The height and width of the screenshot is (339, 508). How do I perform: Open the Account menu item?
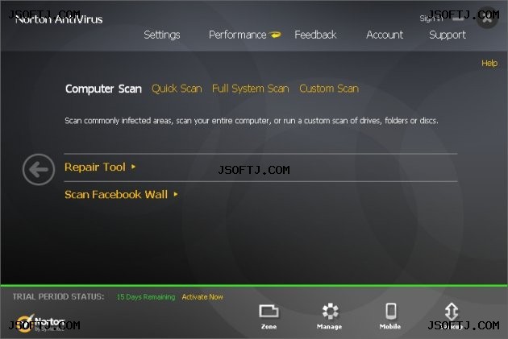tap(385, 35)
